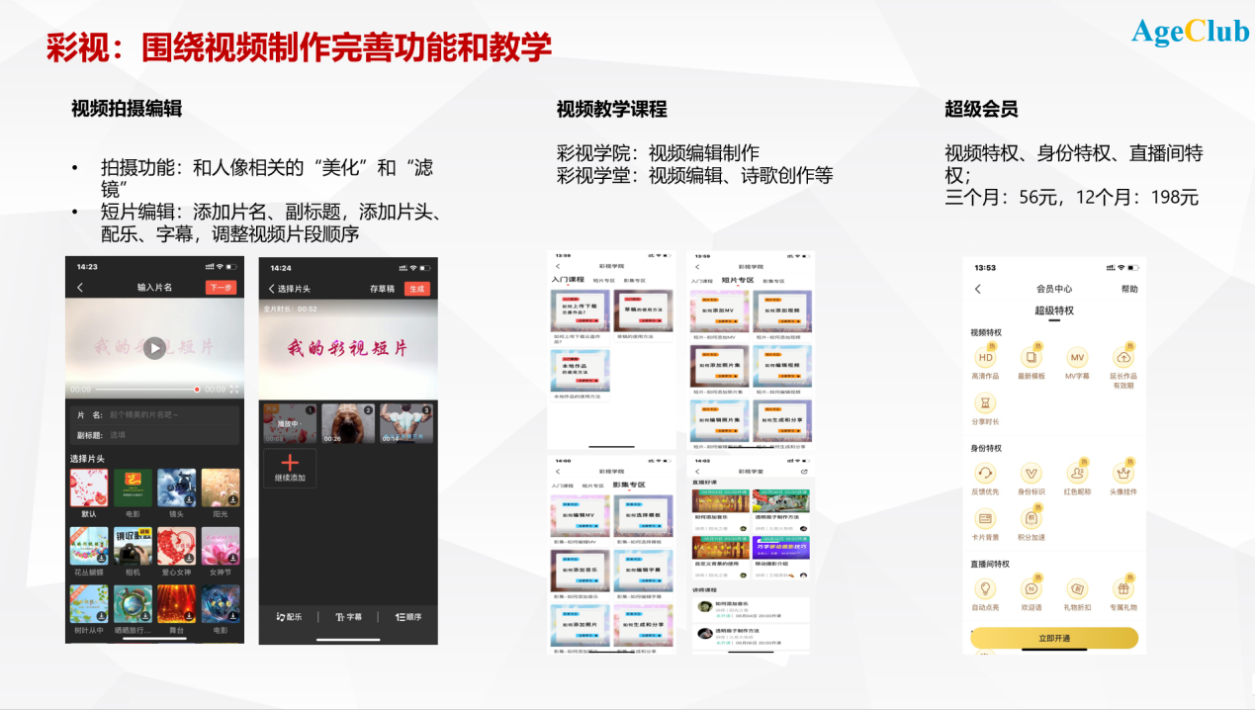
Task: Tap the 专属礼物 gift box icon
Action: pyautogui.click(x=1122, y=589)
